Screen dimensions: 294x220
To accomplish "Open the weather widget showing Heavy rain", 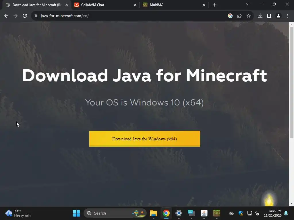I will pyautogui.click(x=18, y=213).
